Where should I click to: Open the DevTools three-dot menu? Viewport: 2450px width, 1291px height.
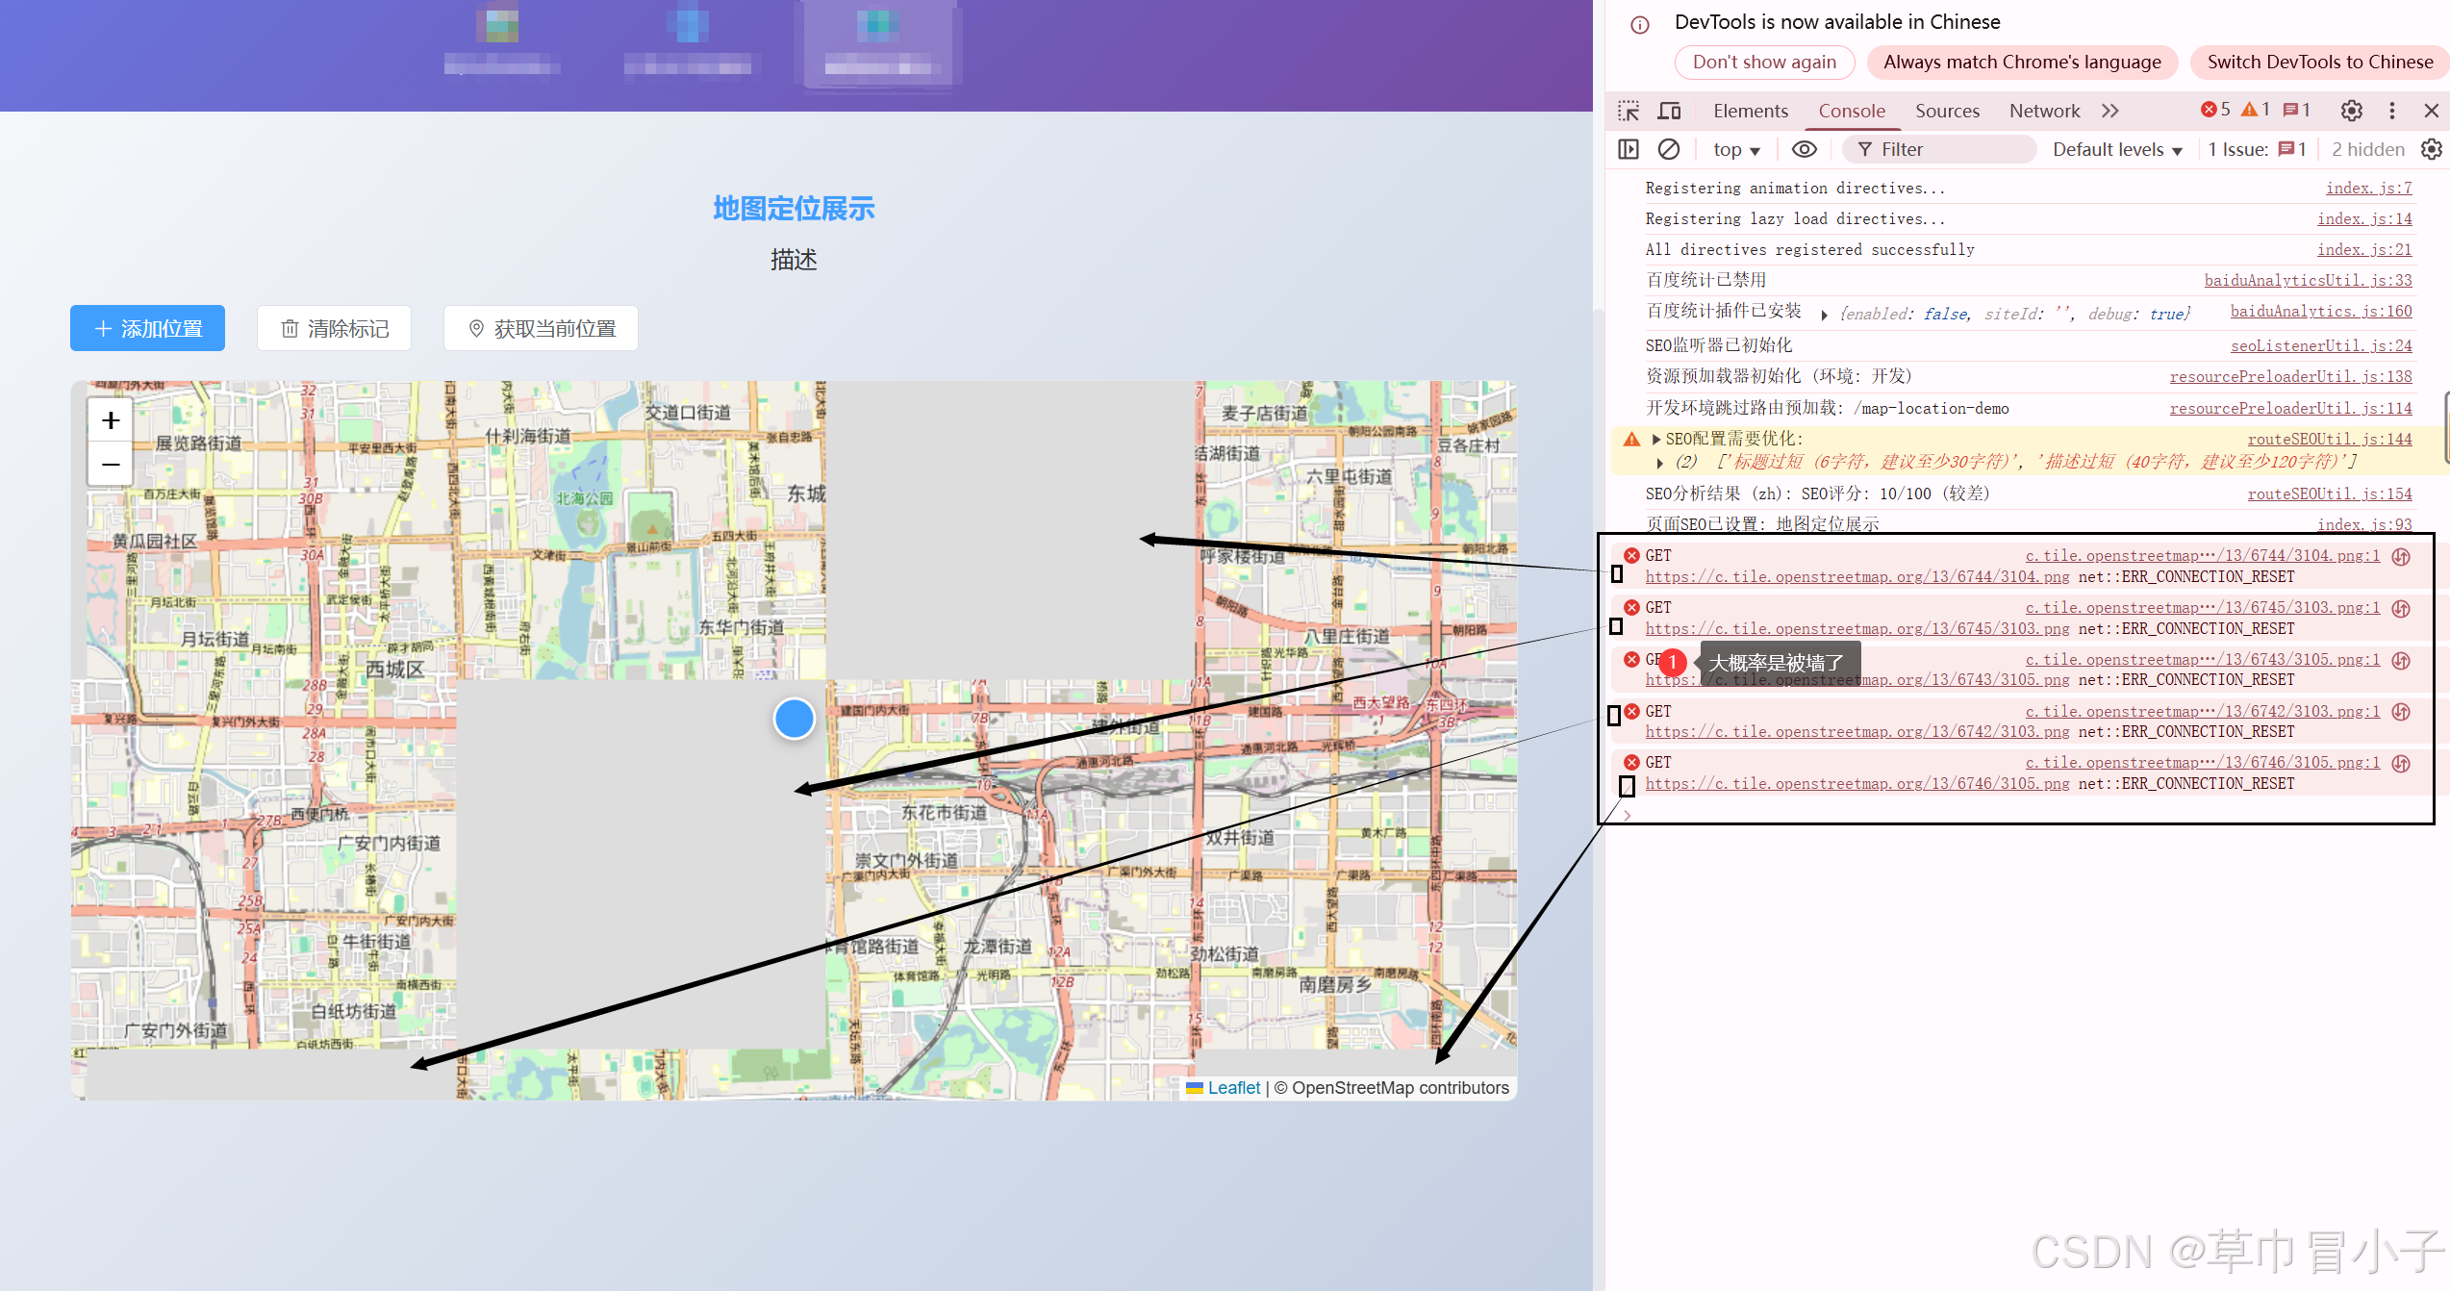[x=2392, y=111]
